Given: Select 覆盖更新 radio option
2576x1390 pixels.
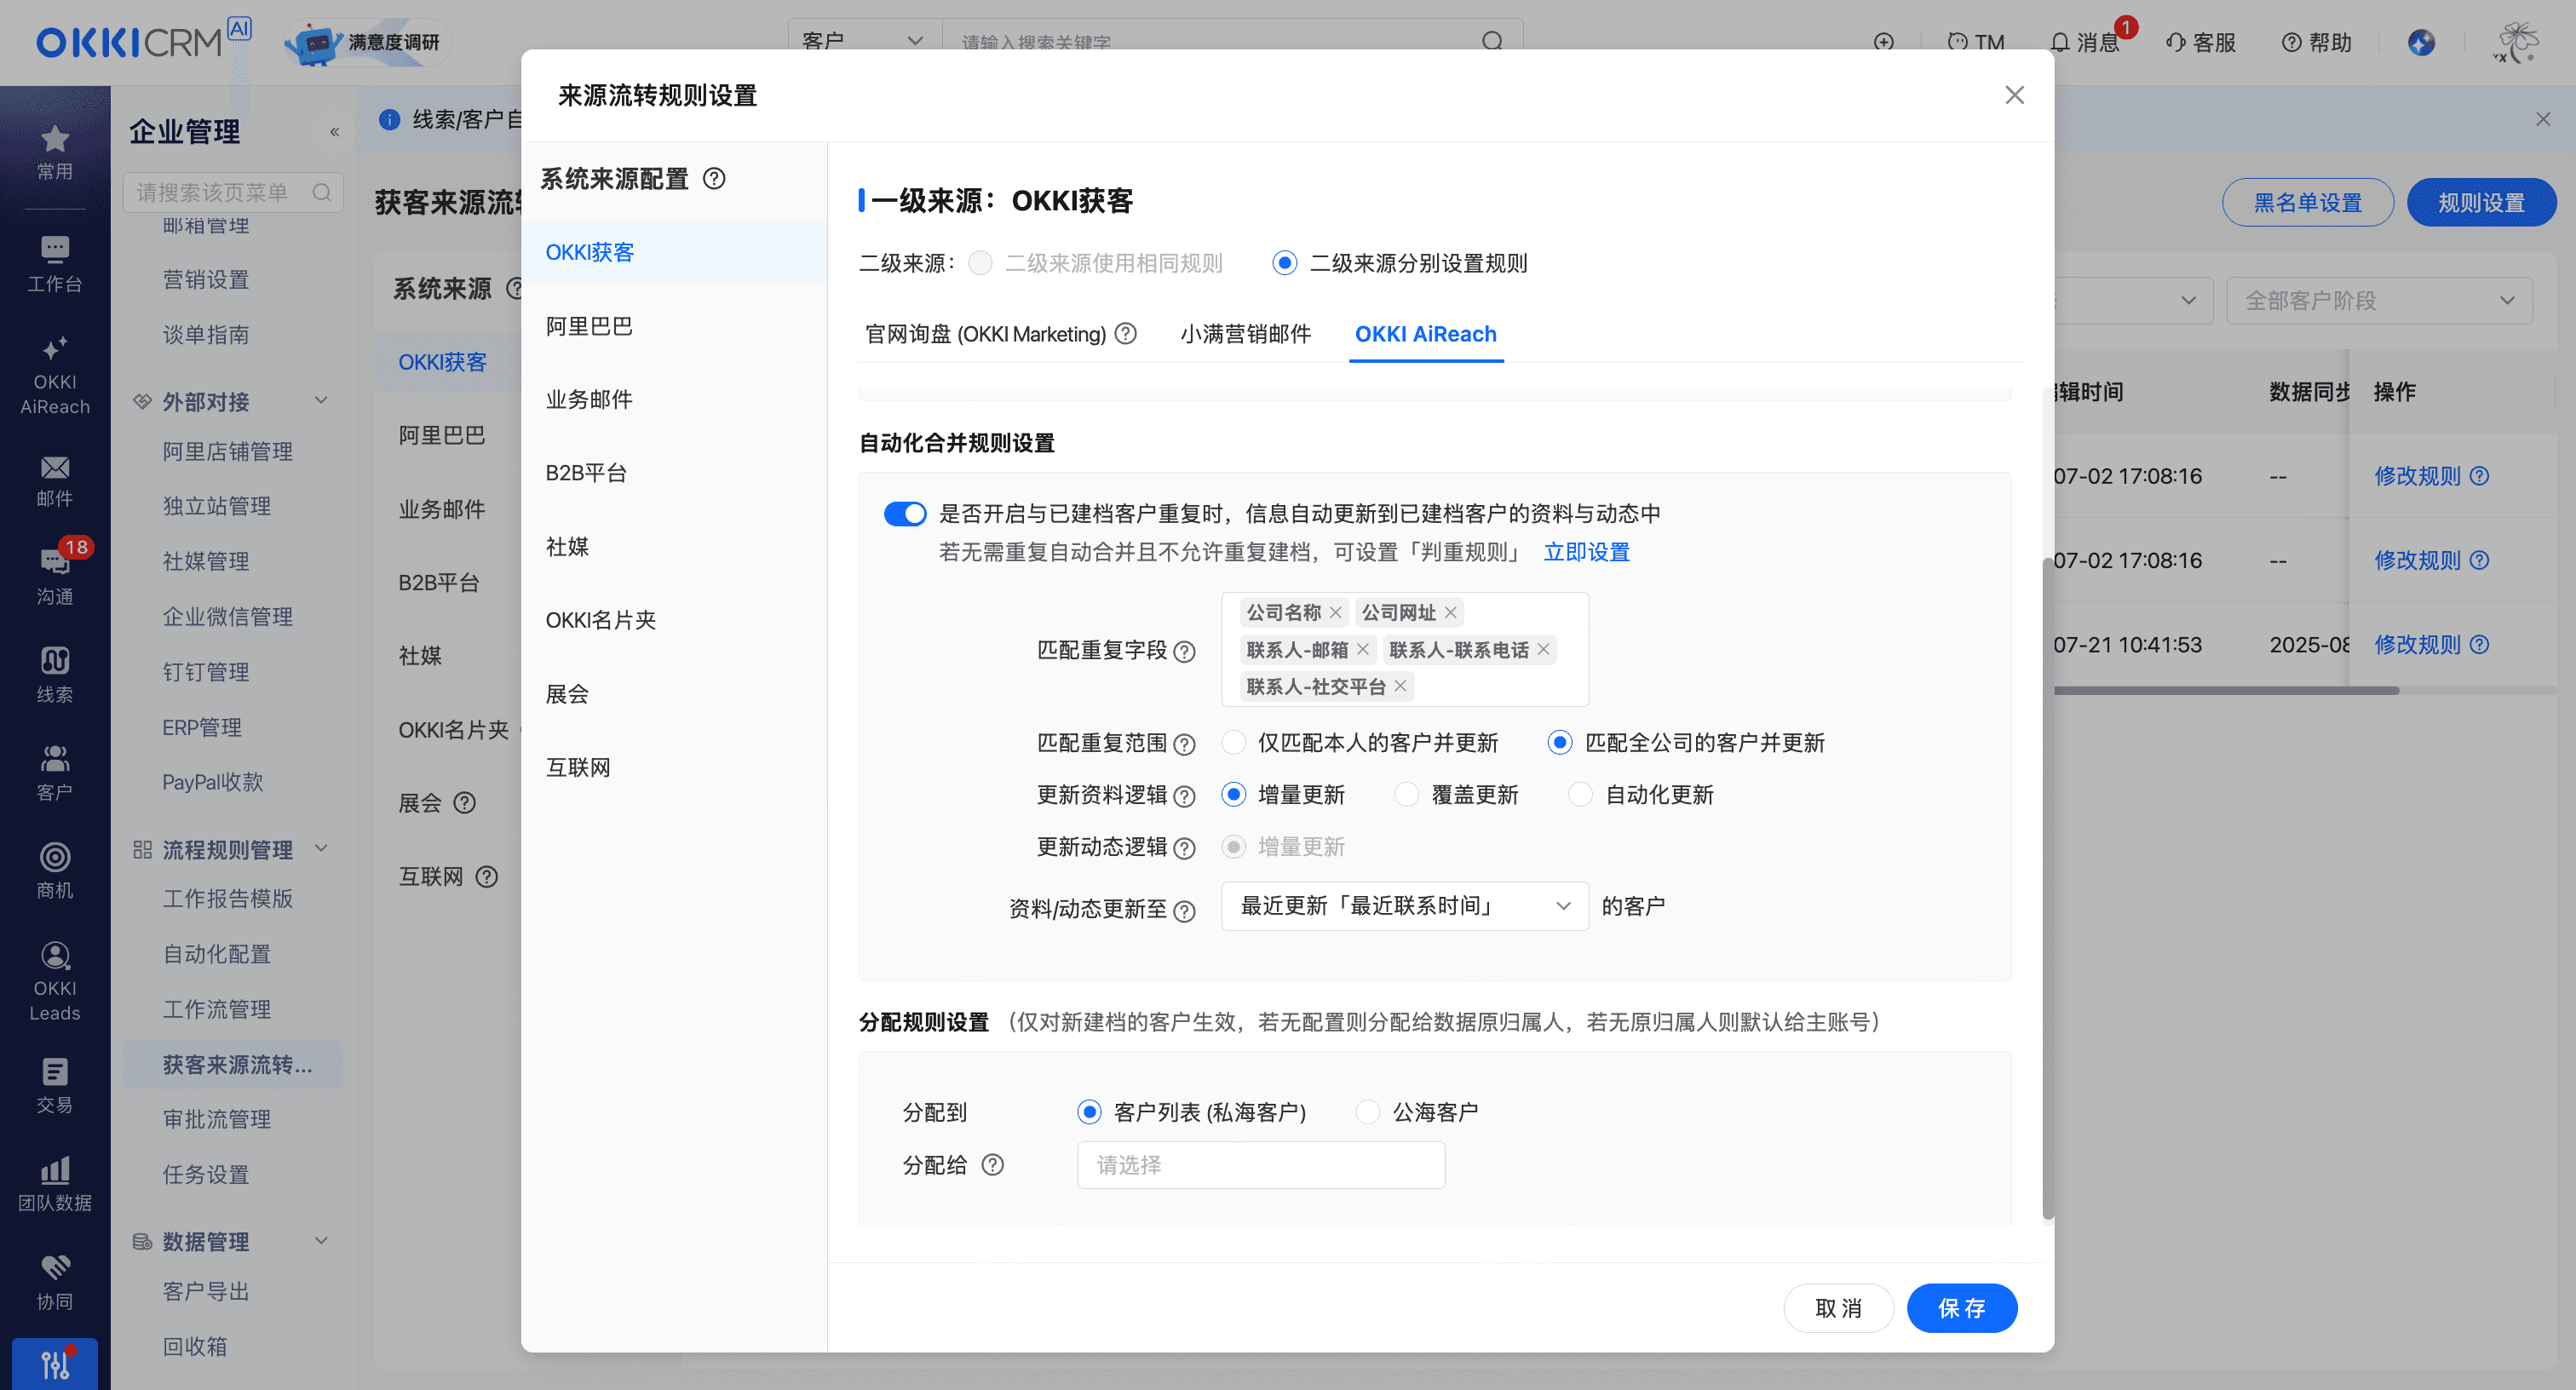Looking at the screenshot, I should (1406, 795).
